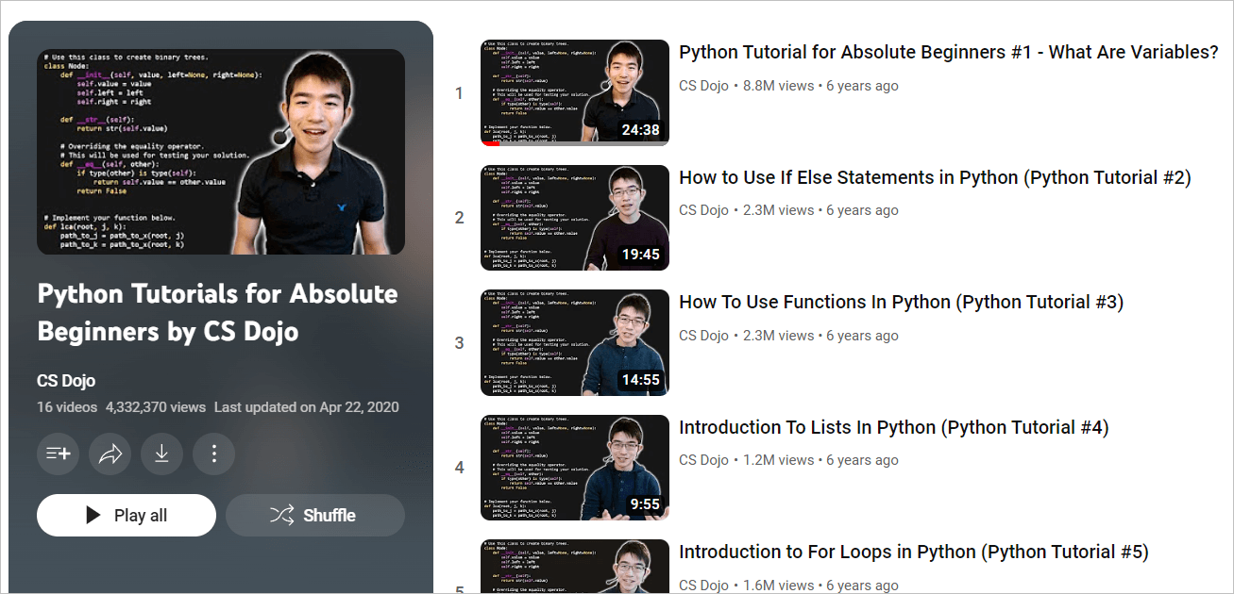Click the Shuffle button
The image size is (1234, 594).
tap(315, 515)
